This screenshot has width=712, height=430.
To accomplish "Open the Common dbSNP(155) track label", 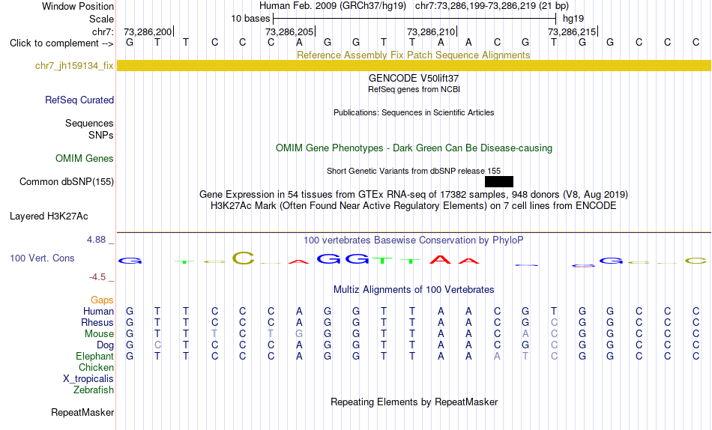I will 67,181.
